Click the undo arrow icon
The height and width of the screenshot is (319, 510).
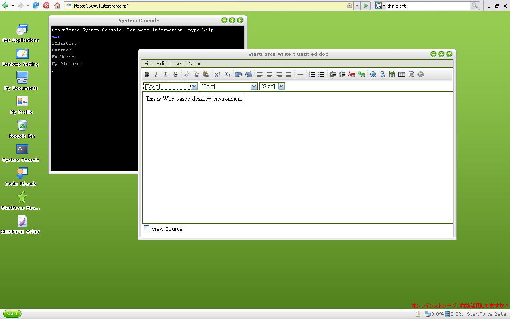(x=239, y=74)
